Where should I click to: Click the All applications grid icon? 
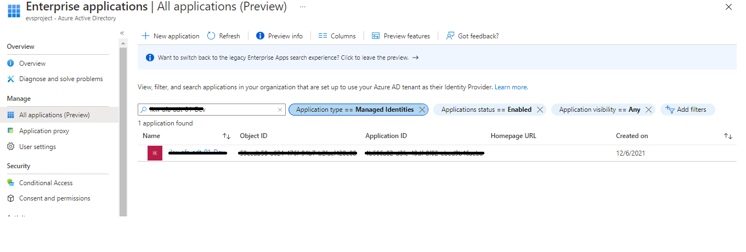click(10, 115)
